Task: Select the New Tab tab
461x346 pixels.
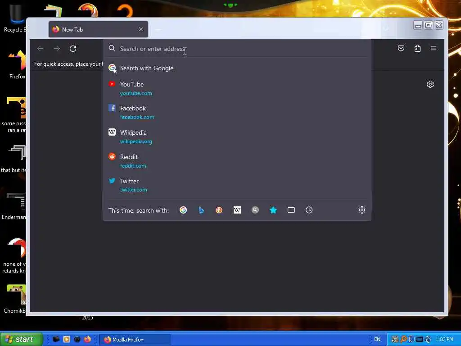Action: (x=98, y=29)
